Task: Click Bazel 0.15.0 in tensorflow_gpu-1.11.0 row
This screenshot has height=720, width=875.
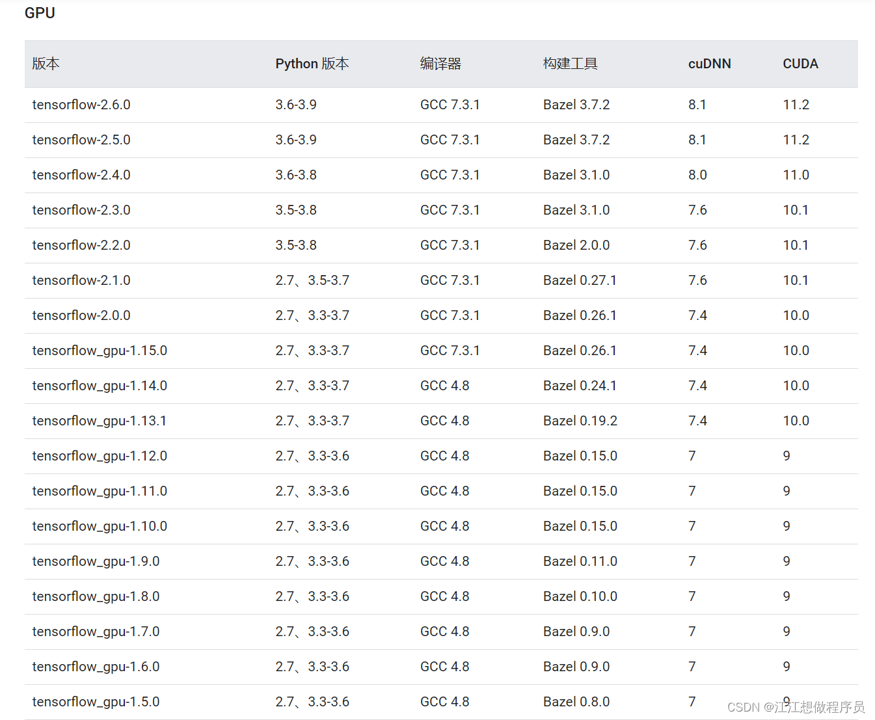Action: 580,491
